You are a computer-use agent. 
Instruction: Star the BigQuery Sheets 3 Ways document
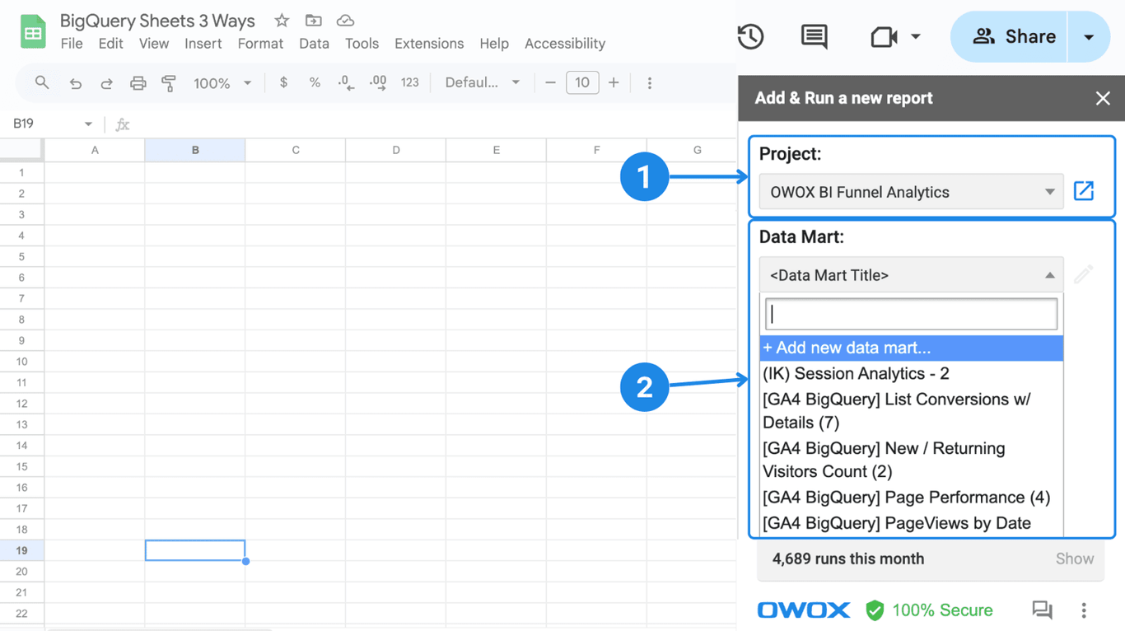coord(282,21)
